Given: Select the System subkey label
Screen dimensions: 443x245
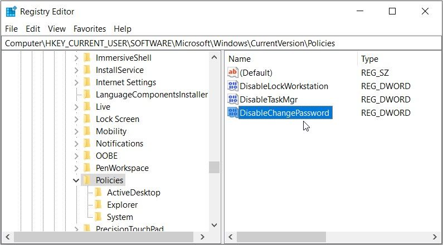Looking at the screenshot, I should point(120,217).
